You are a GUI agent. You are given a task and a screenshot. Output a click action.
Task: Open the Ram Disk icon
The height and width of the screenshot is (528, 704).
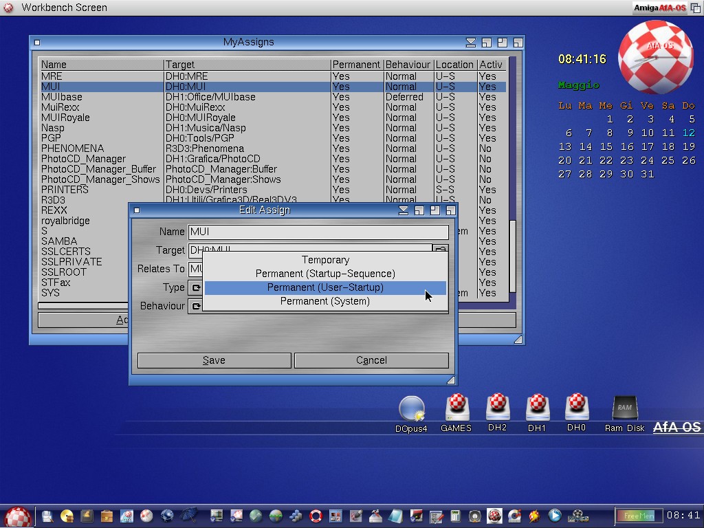(624, 408)
